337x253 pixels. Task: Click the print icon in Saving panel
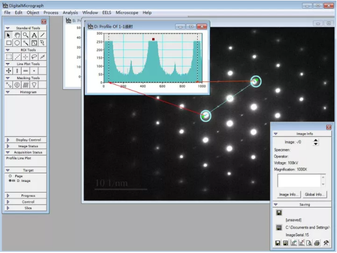coord(317,243)
